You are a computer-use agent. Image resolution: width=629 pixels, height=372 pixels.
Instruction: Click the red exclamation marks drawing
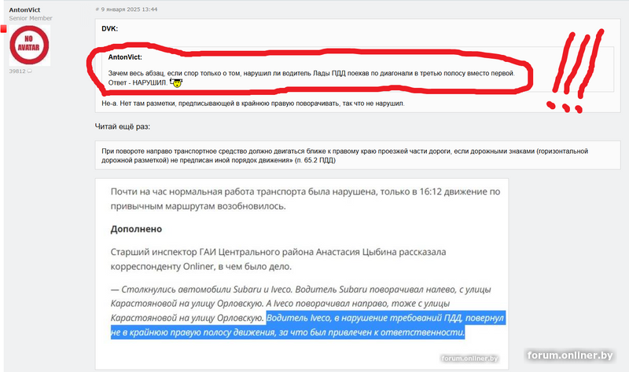(575, 71)
